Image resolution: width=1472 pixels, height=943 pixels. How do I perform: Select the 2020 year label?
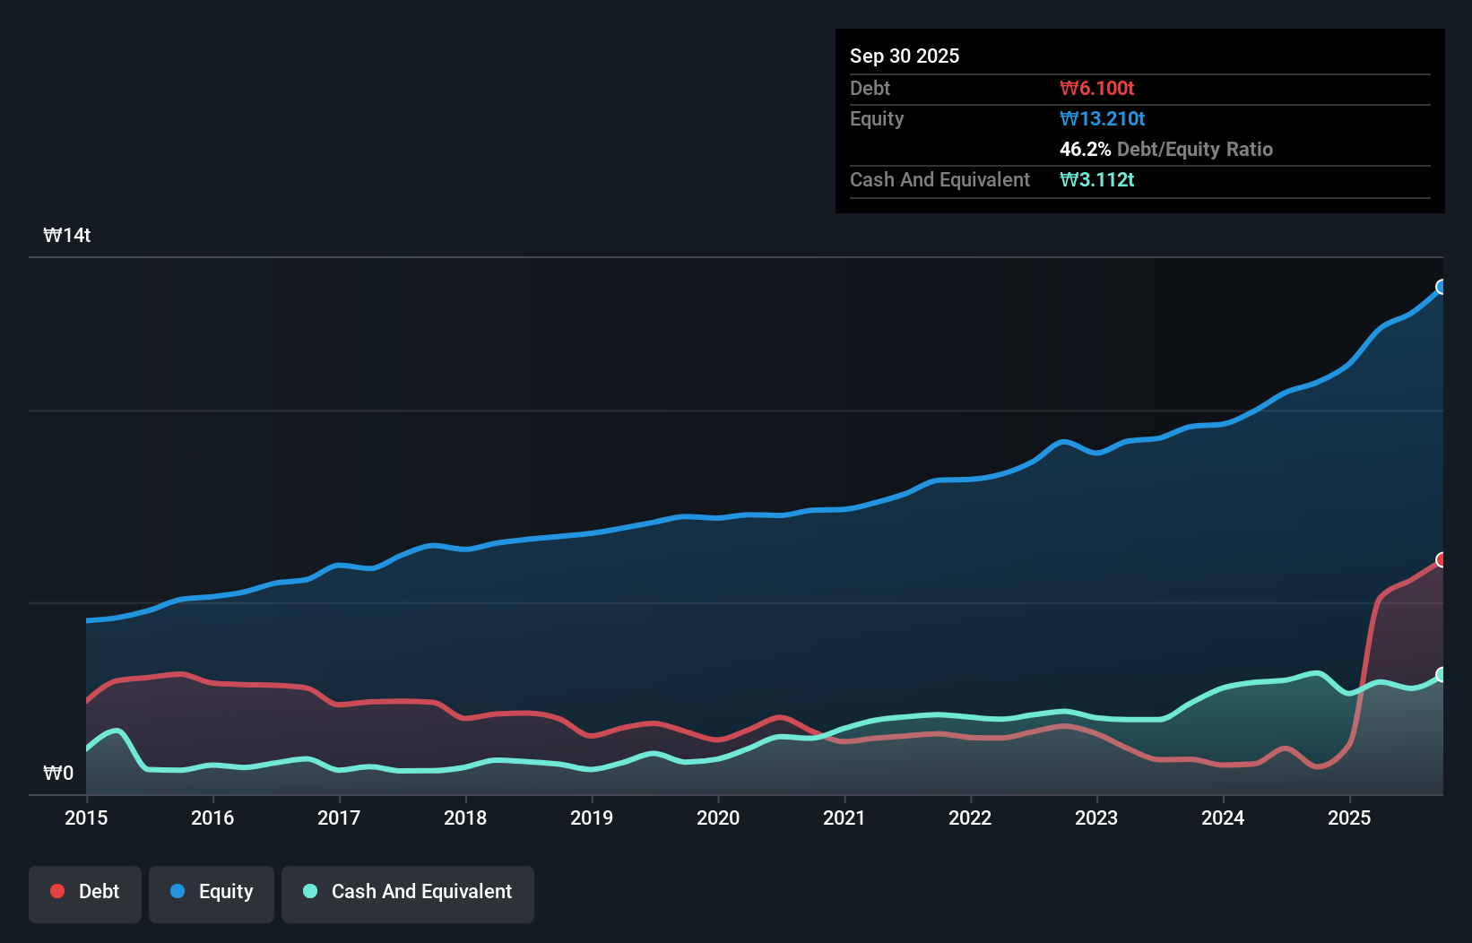(x=718, y=818)
